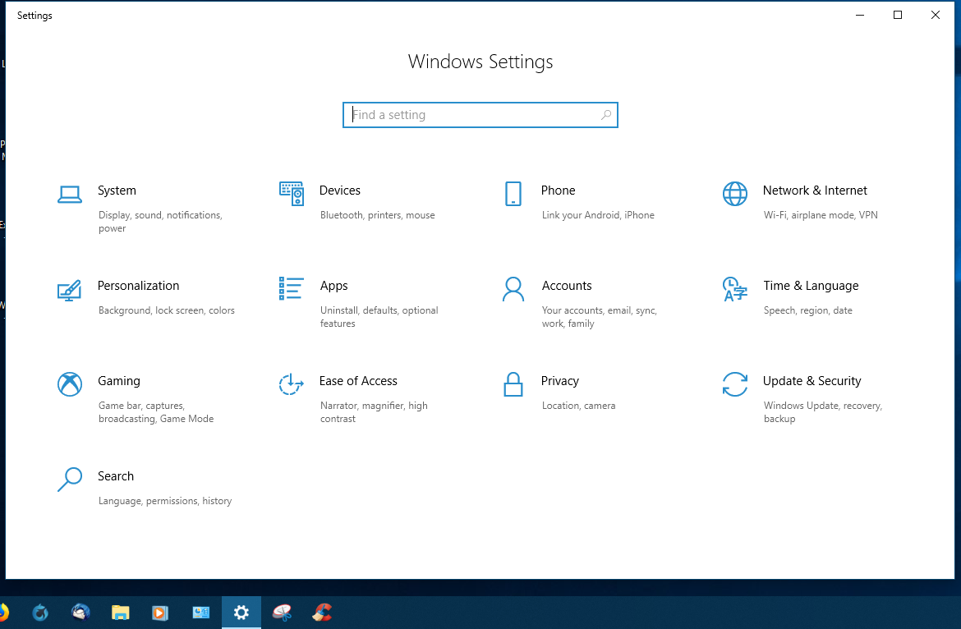
Task: Go to Update & Security
Action: coord(812,381)
